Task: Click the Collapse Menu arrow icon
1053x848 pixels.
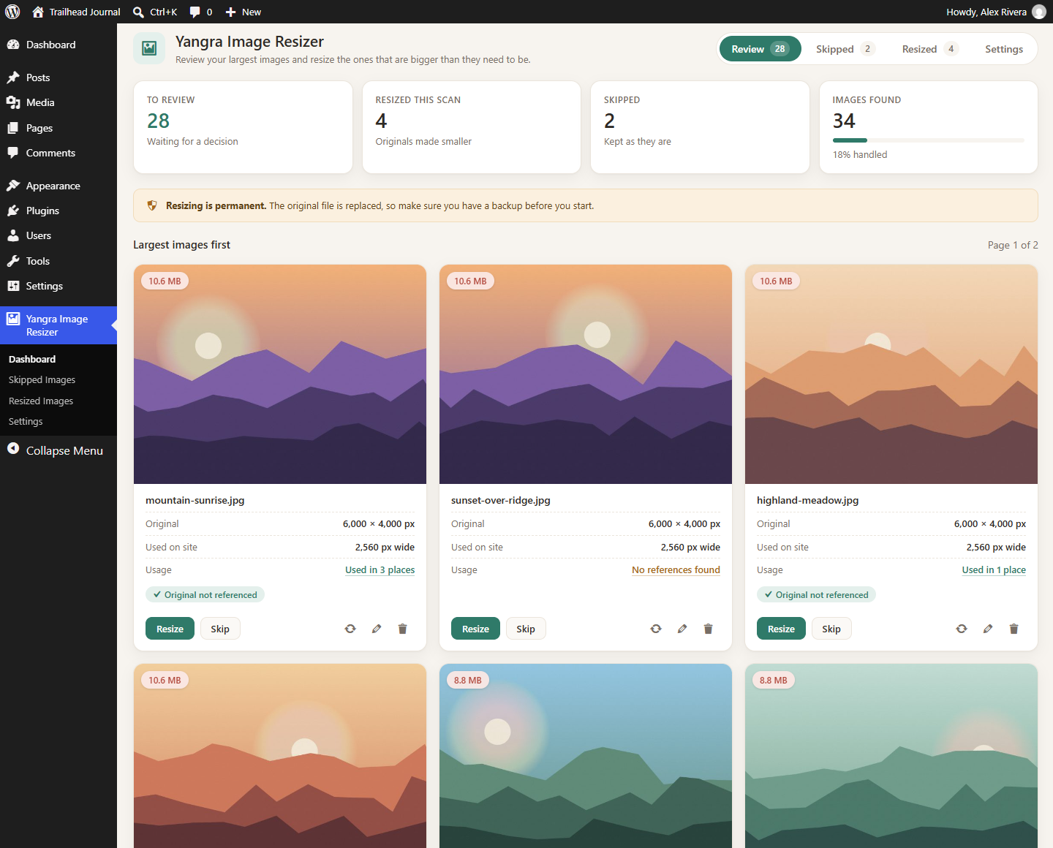Action: tap(13, 449)
